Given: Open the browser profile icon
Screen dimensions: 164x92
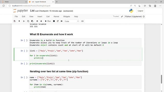Looking at the screenshot, I should (155, 6).
